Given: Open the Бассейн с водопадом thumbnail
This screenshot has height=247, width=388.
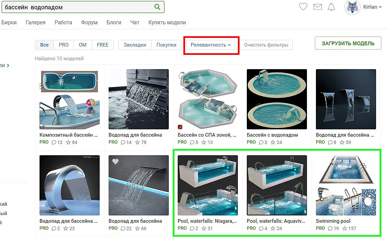Looking at the screenshot, I should (x=277, y=99).
